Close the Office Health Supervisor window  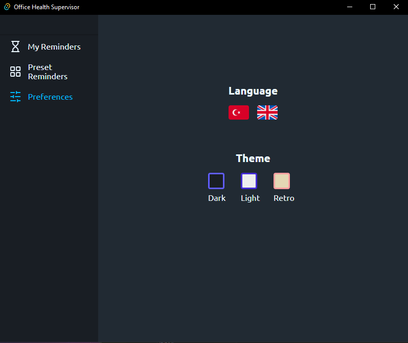tap(396, 7)
